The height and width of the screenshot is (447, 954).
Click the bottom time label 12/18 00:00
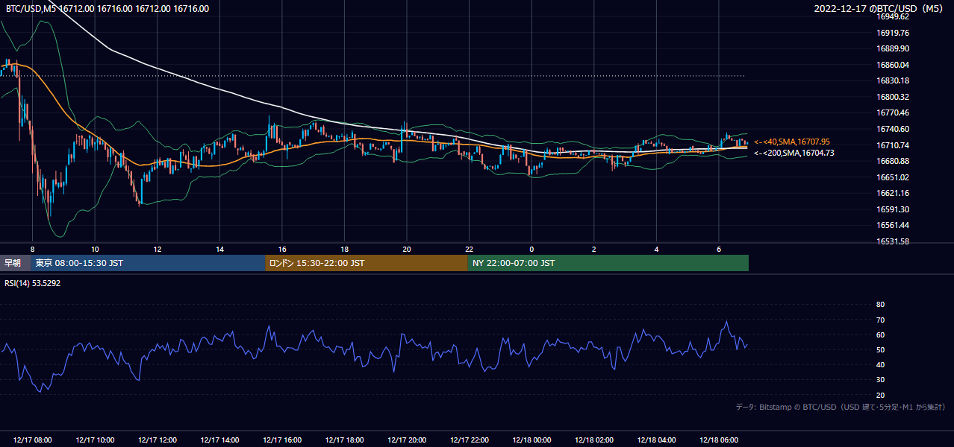[531, 440]
